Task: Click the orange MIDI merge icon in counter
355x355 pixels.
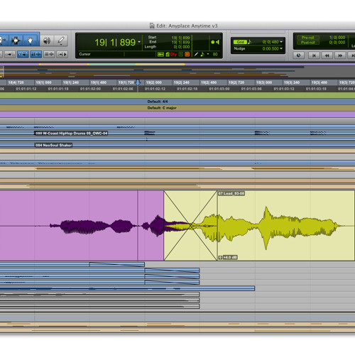Action: coord(187,55)
